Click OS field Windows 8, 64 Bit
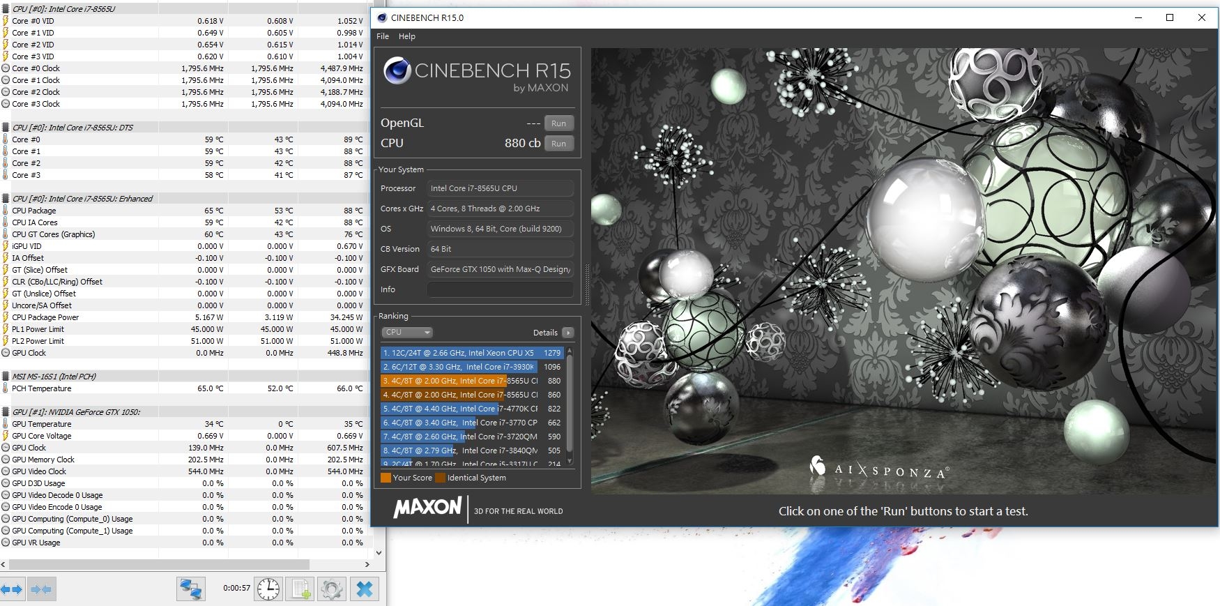This screenshot has width=1220, height=606. [500, 229]
